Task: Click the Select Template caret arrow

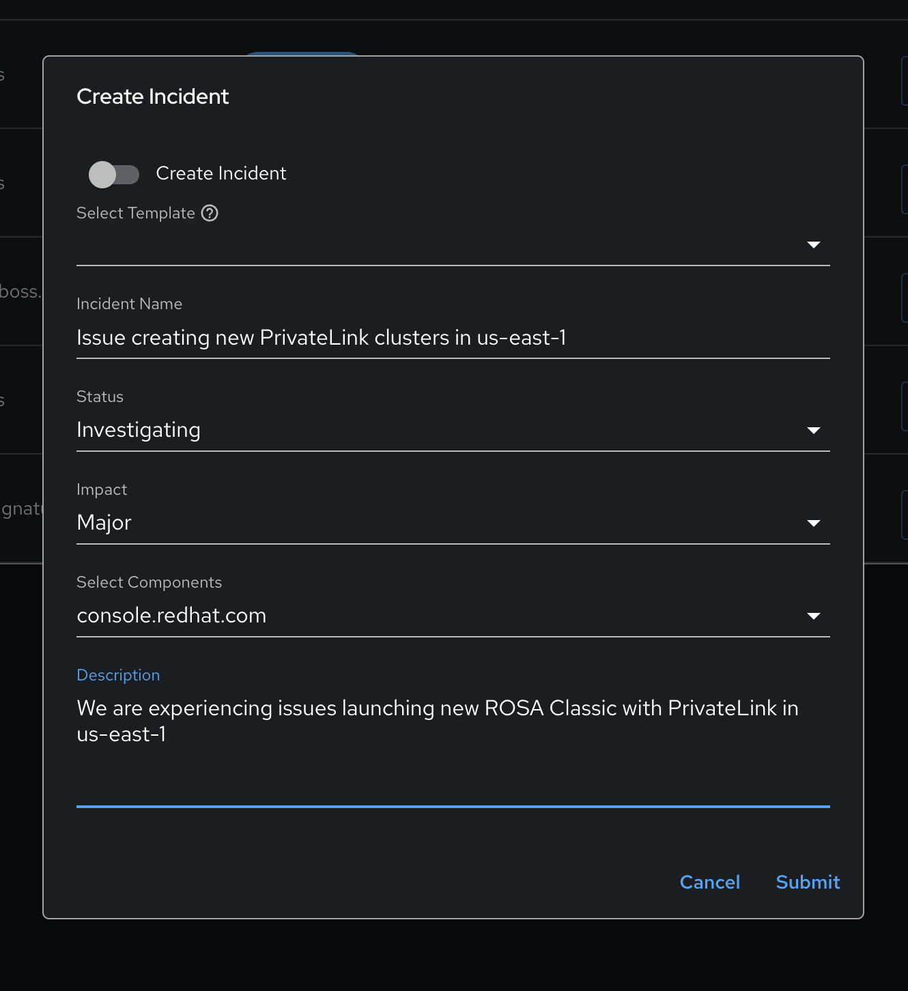Action: click(813, 245)
